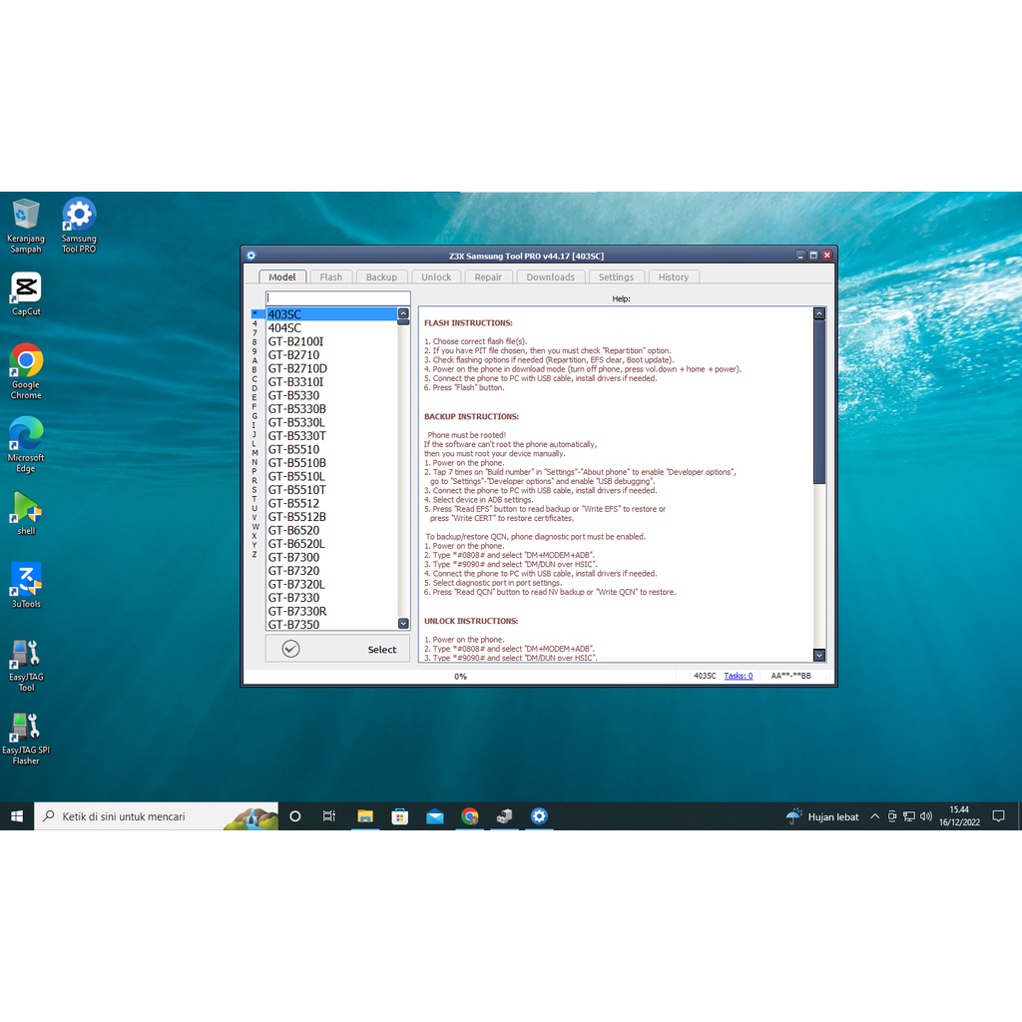The height and width of the screenshot is (1022, 1022).
Task: Click the help panel scroll up arrow
Action: coord(819,313)
